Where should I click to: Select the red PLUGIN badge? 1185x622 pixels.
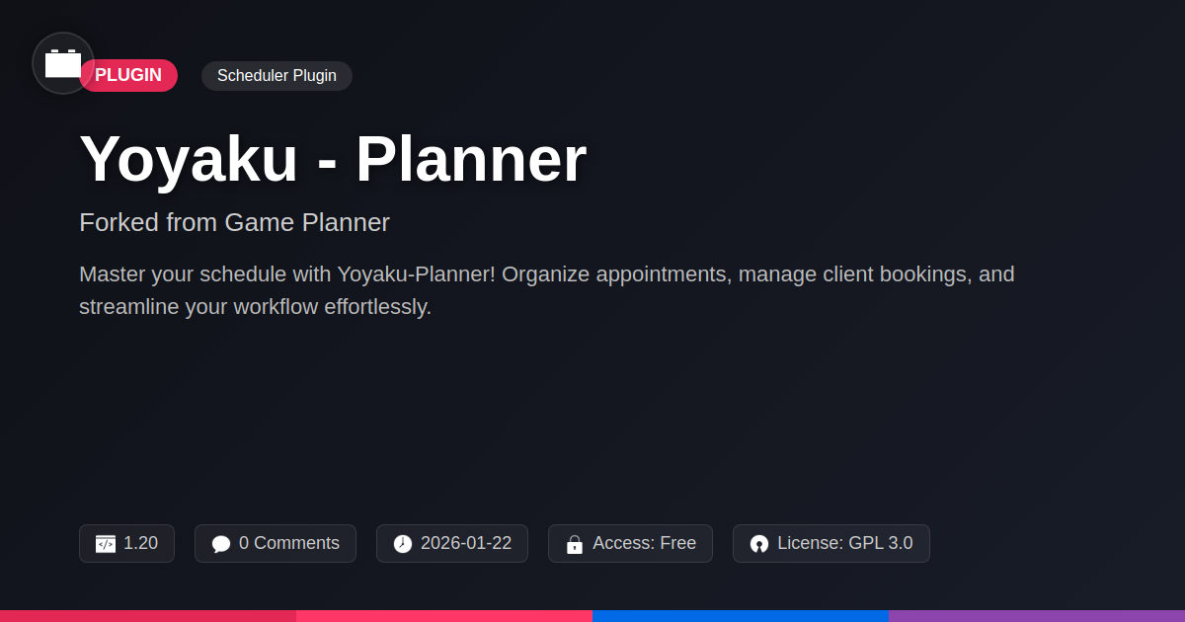coord(128,75)
